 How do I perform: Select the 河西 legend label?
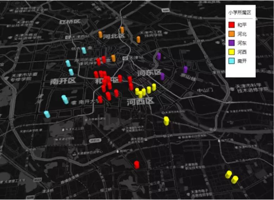coord(242,52)
